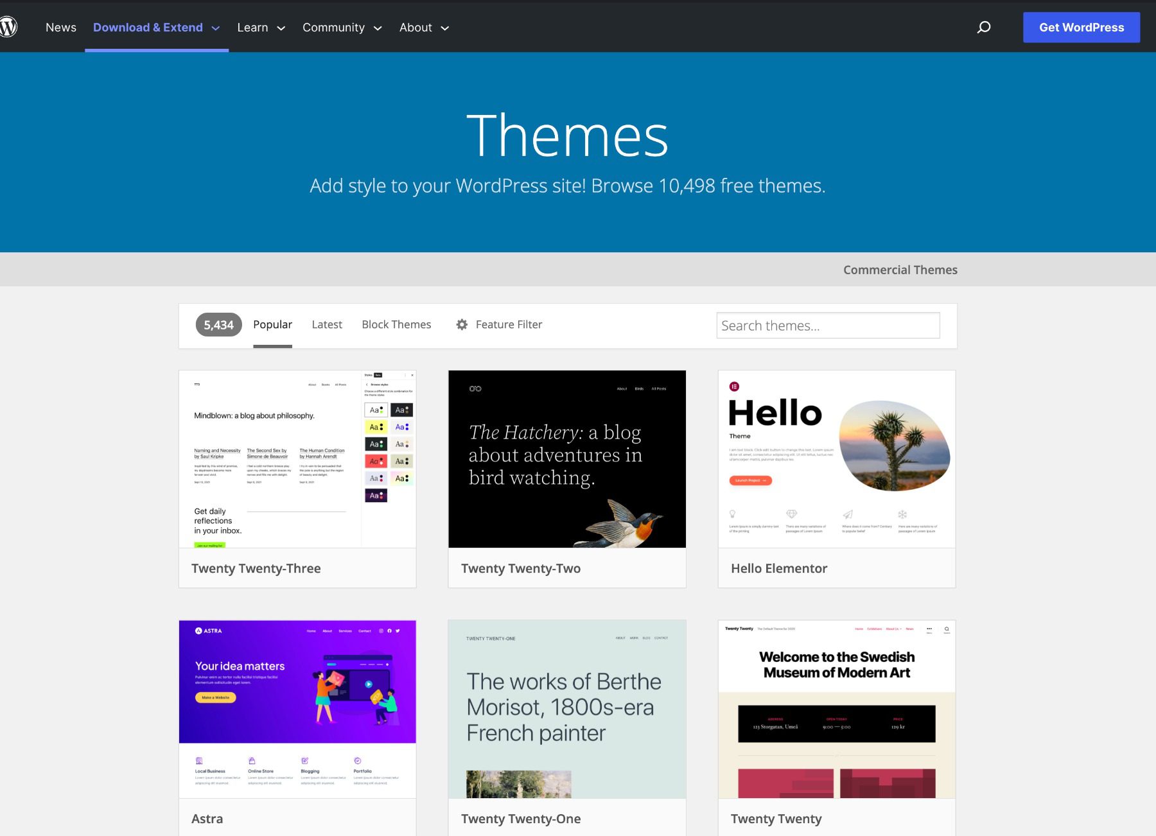1156x836 pixels.
Task: Select the Popular tab
Action: click(x=272, y=324)
